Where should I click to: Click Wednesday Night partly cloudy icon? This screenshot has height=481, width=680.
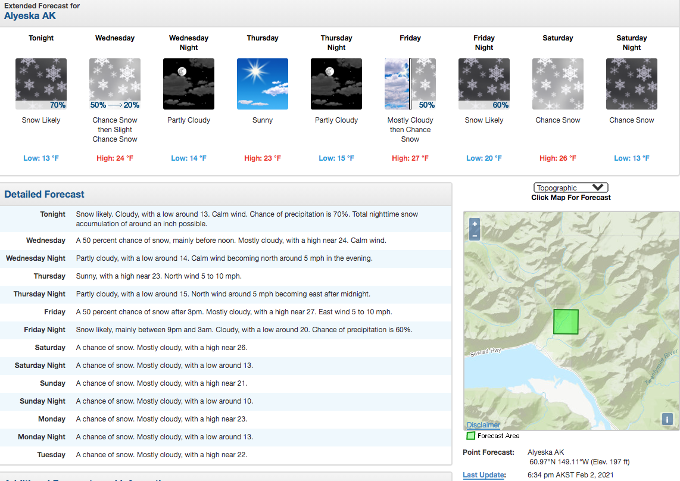click(189, 84)
